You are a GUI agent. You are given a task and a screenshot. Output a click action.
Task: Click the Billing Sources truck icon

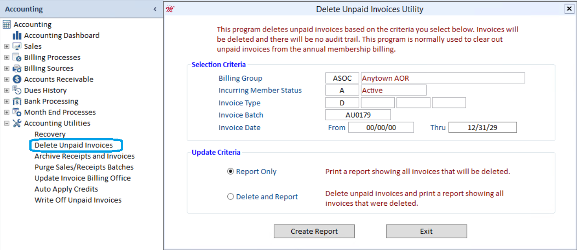[17, 68]
